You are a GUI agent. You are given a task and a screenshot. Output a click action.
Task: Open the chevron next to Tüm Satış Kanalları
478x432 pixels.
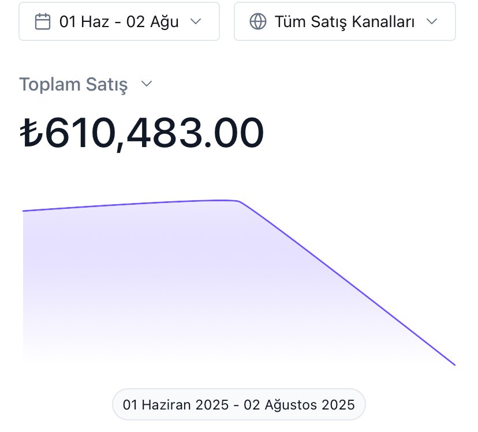click(431, 21)
